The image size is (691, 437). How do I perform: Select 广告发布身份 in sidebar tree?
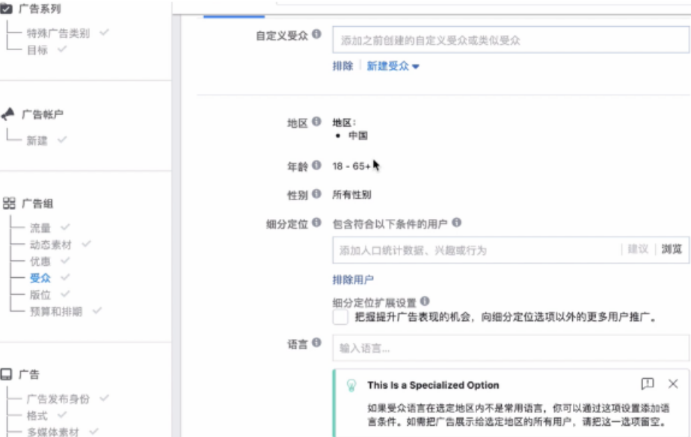click(58, 399)
